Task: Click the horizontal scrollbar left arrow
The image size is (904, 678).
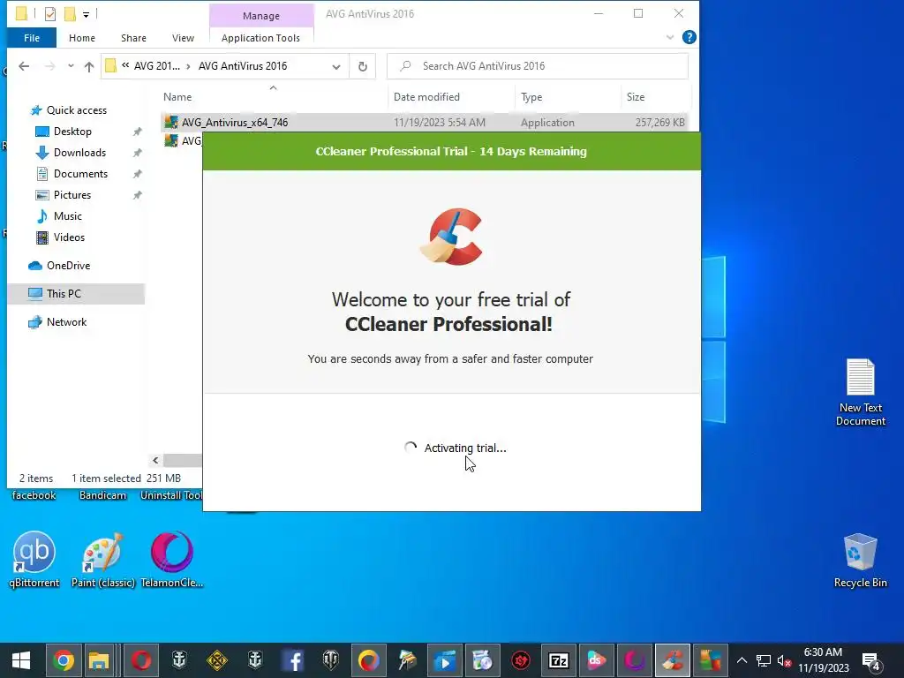Action: tap(155, 460)
